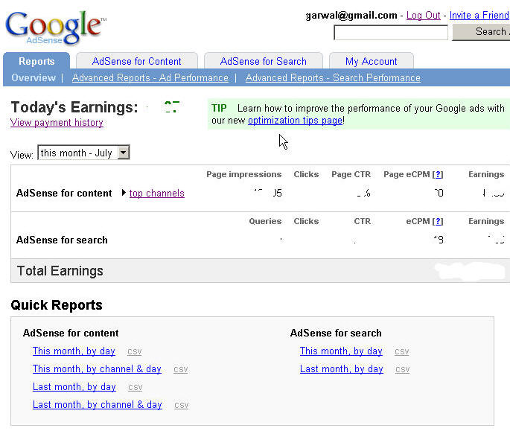Open help for Page eCPM [?]

tap(438, 175)
